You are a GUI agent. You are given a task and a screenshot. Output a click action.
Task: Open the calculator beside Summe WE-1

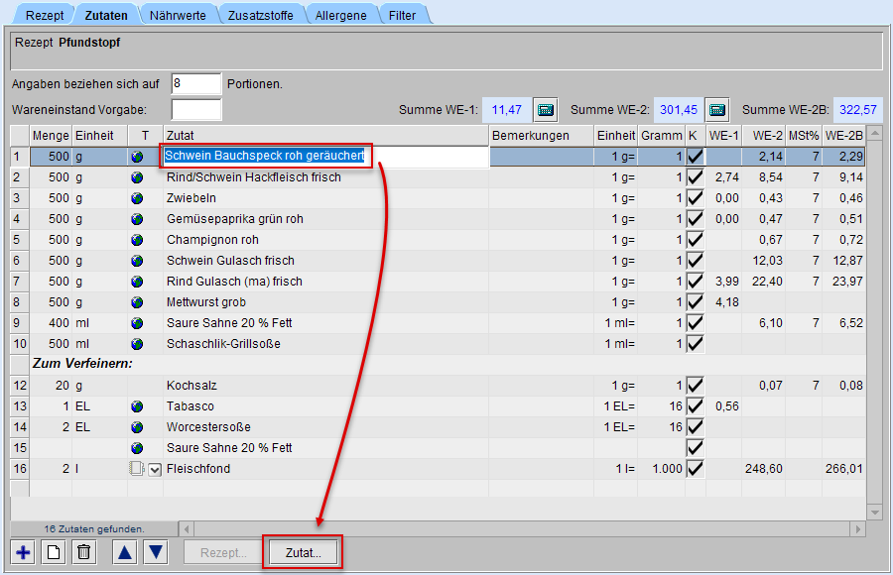pyautogui.click(x=546, y=110)
